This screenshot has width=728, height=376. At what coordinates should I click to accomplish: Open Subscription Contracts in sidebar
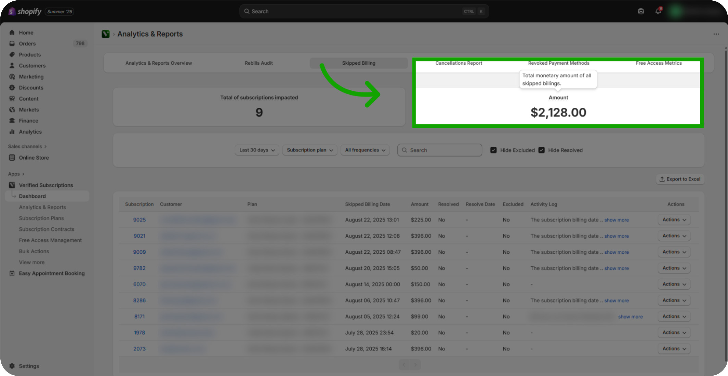point(47,229)
